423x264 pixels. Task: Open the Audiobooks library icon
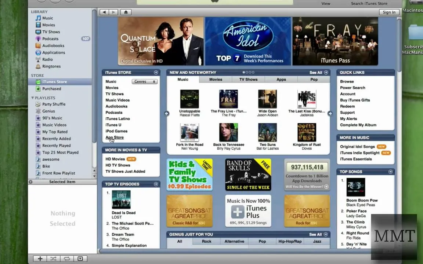pyautogui.click(x=38, y=46)
